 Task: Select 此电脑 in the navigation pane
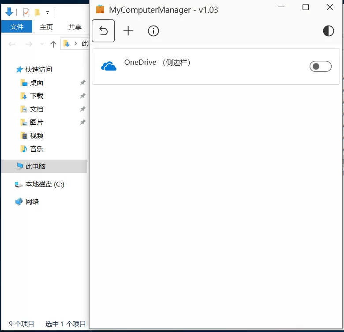[x=45, y=166]
